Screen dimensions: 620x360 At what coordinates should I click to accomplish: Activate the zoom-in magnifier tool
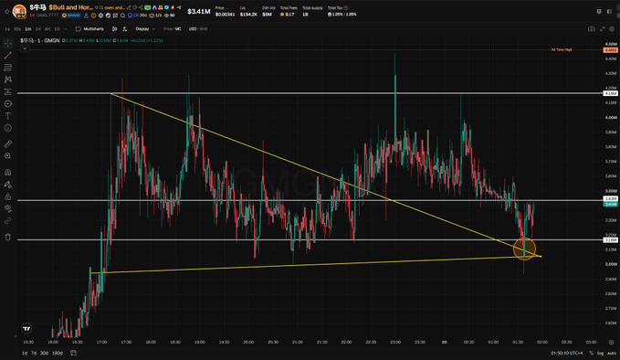(8, 156)
